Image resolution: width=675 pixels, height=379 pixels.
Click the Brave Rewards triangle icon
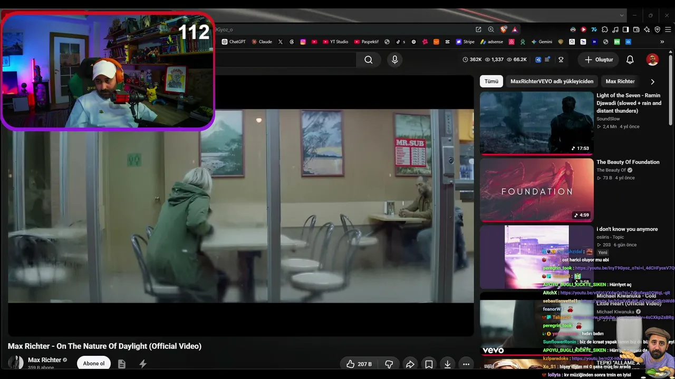[515, 29]
